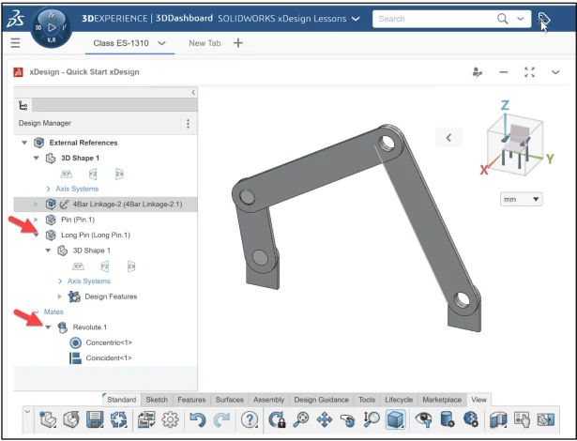Viewport: 577px width, 441px height.
Task: Click the settings gear in bottom toolbar
Action: (x=170, y=420)
